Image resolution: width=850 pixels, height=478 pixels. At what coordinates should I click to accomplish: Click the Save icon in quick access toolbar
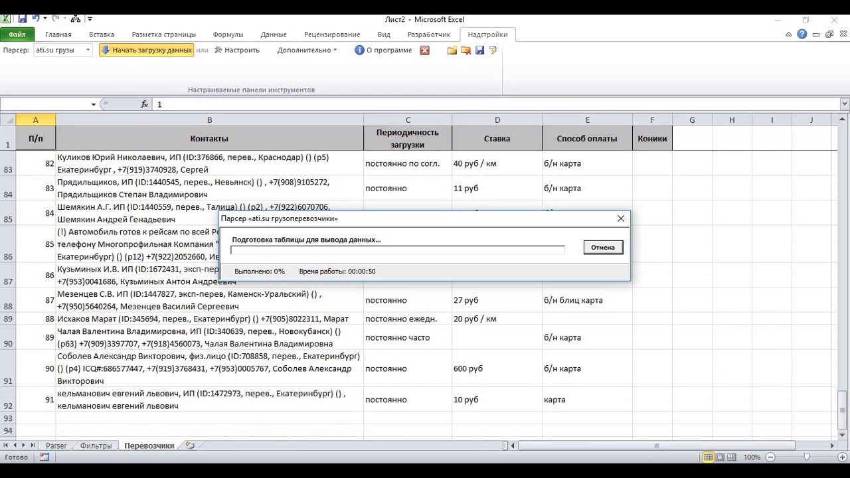[x=22, y=19]
